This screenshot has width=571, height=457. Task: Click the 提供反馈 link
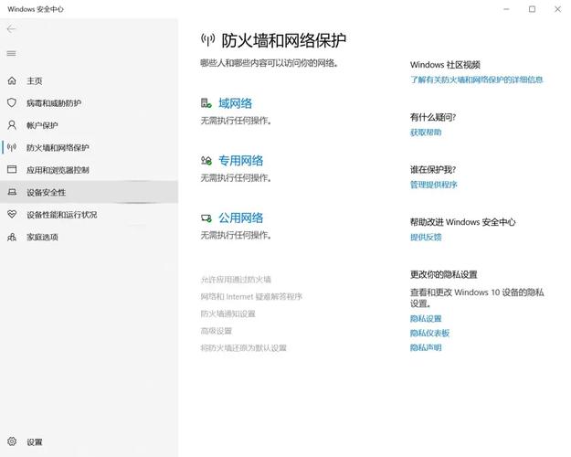[426, 238]
